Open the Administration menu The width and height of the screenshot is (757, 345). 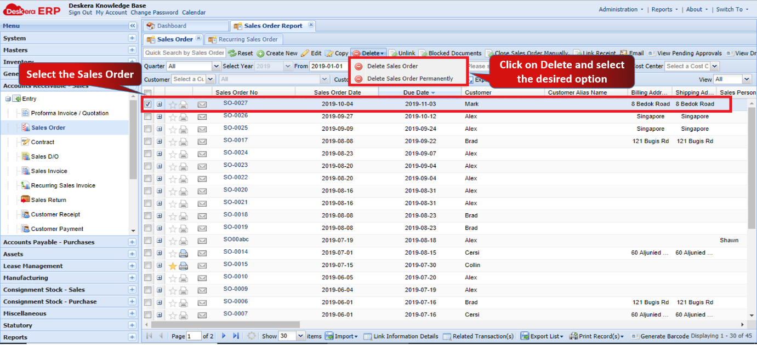click(622, 9)
